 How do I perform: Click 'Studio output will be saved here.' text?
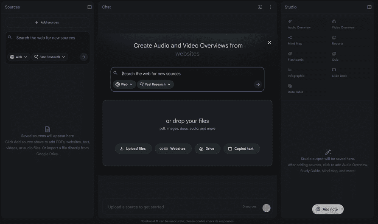328,159
